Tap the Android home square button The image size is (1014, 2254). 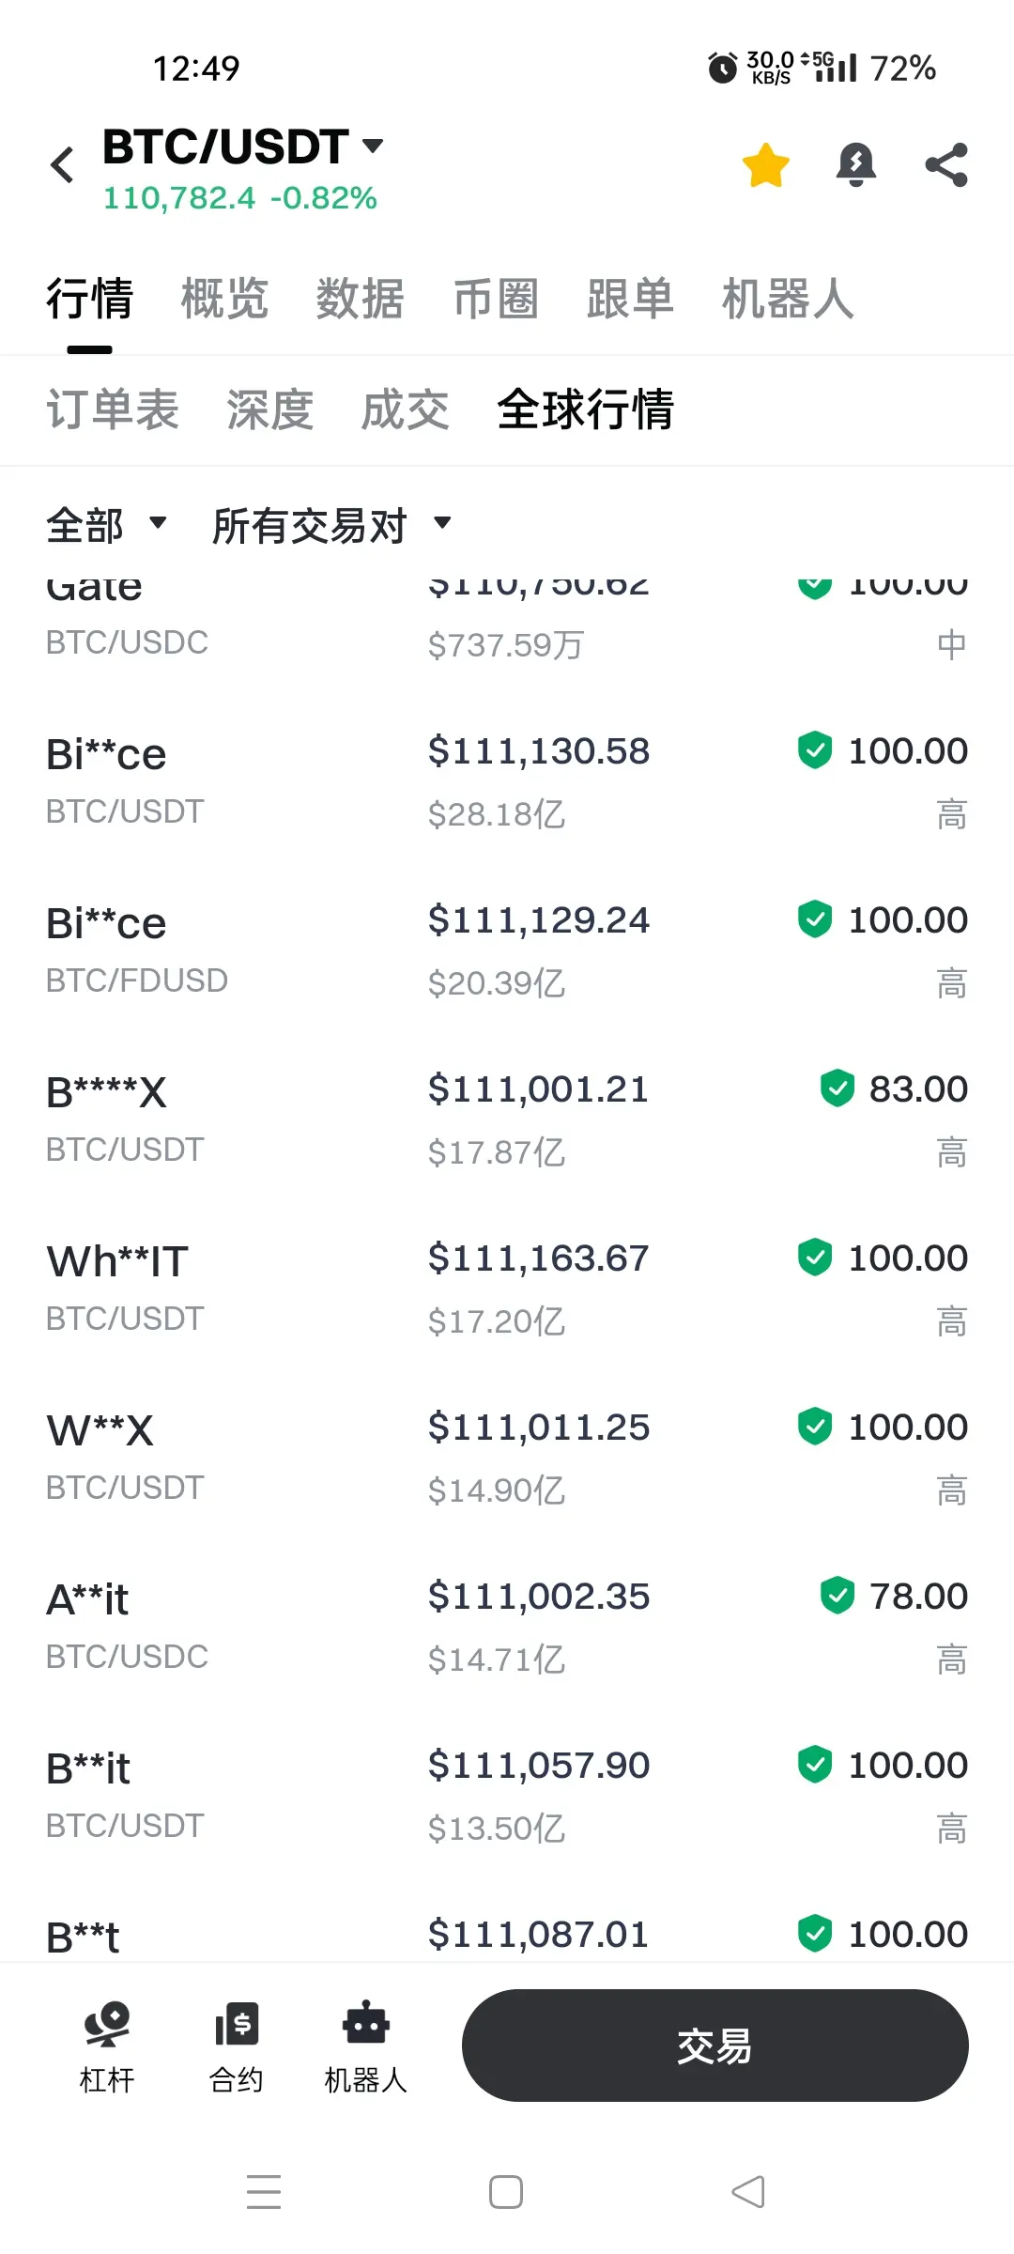[506, 2192]
